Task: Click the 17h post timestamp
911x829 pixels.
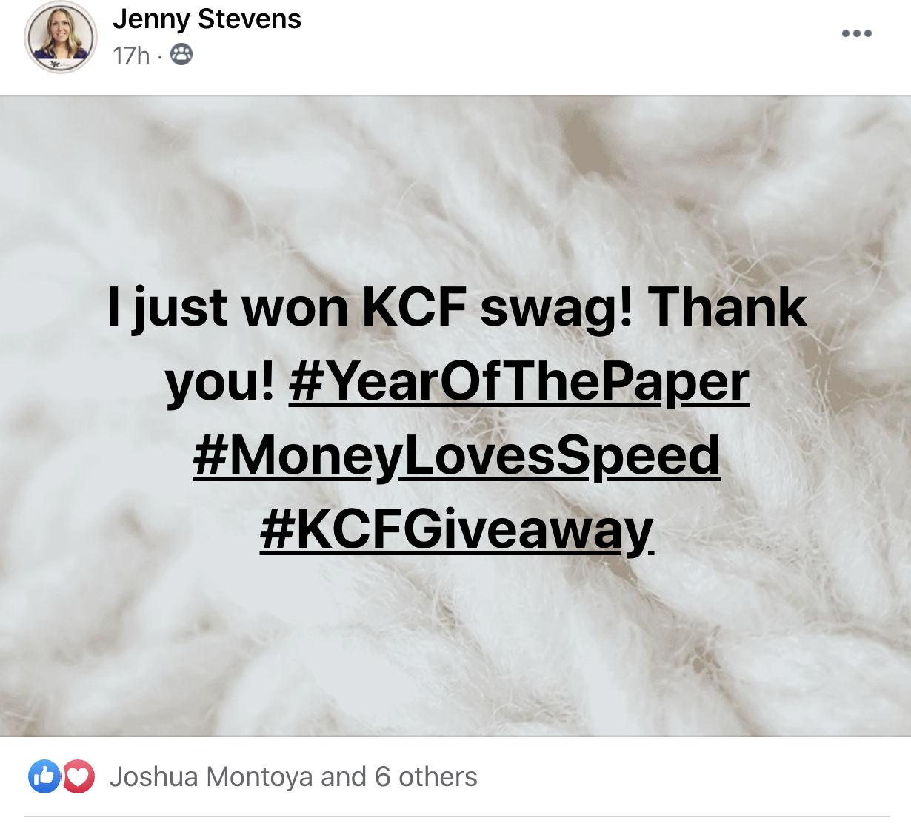Action: [x=131, y=56]
